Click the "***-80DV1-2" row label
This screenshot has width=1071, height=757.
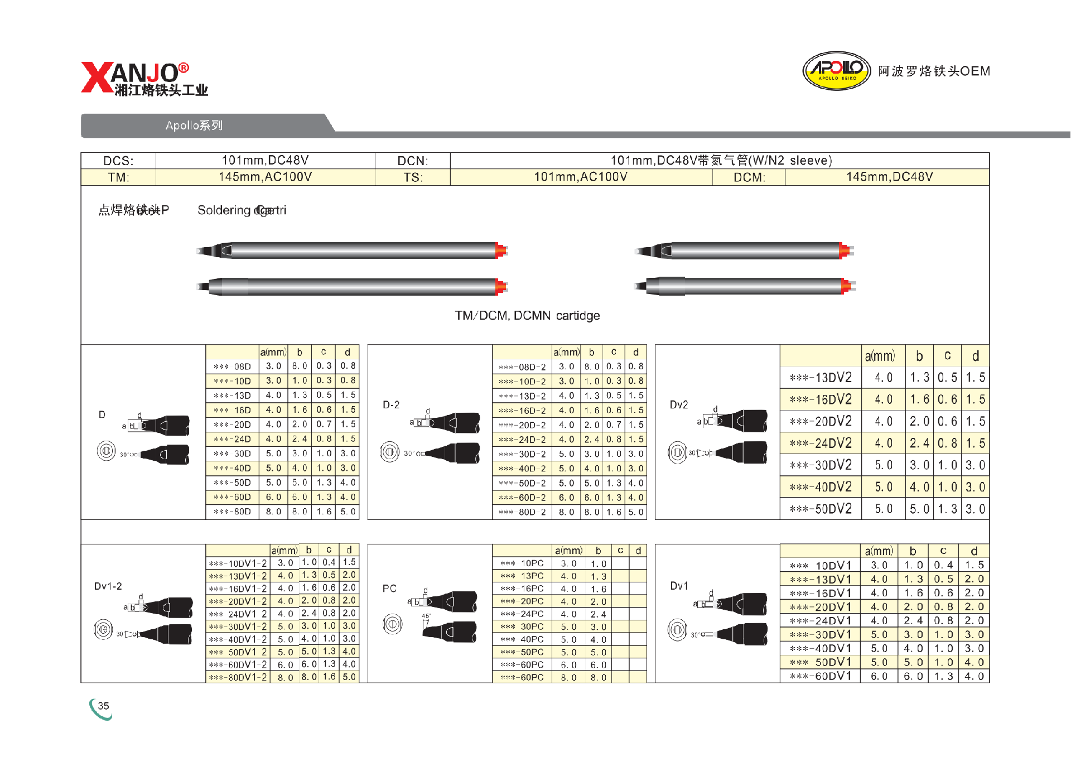[238, 677]
